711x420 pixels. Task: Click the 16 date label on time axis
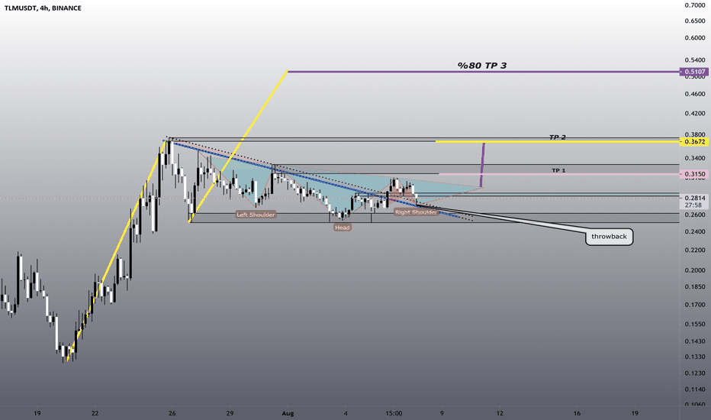pyautogui.click(x=577, y=413)
